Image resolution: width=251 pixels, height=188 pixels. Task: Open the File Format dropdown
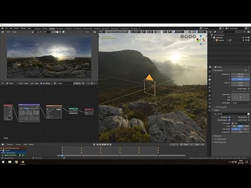coord(241,123)
